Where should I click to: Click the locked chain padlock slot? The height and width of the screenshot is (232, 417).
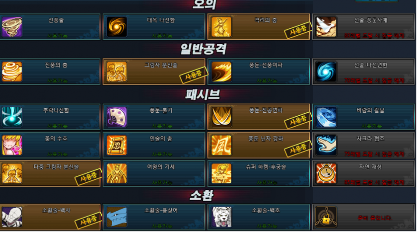coord(326,217)
